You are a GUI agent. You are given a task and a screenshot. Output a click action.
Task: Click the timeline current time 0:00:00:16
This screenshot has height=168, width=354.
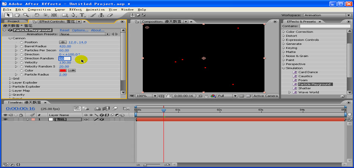click(21, 109)
